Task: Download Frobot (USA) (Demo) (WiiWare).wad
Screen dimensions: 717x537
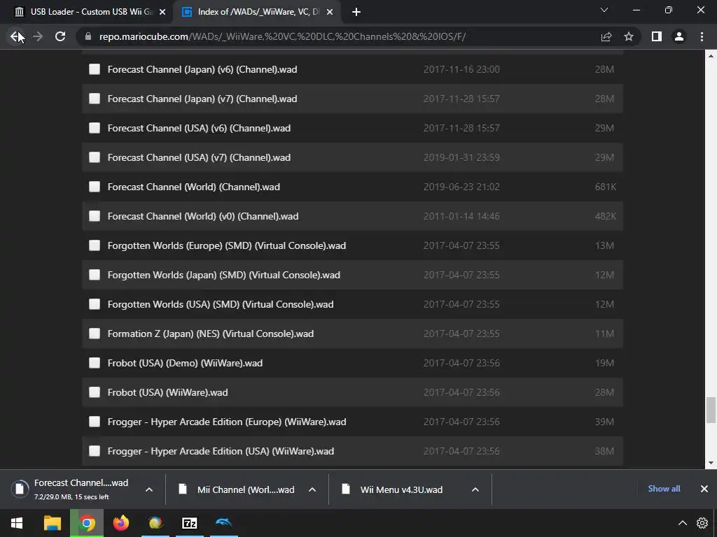Action: 185,363
